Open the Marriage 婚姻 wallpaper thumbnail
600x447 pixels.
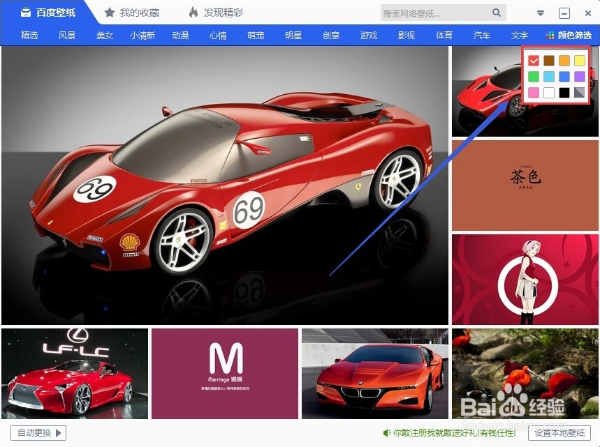tap(225, 374)
